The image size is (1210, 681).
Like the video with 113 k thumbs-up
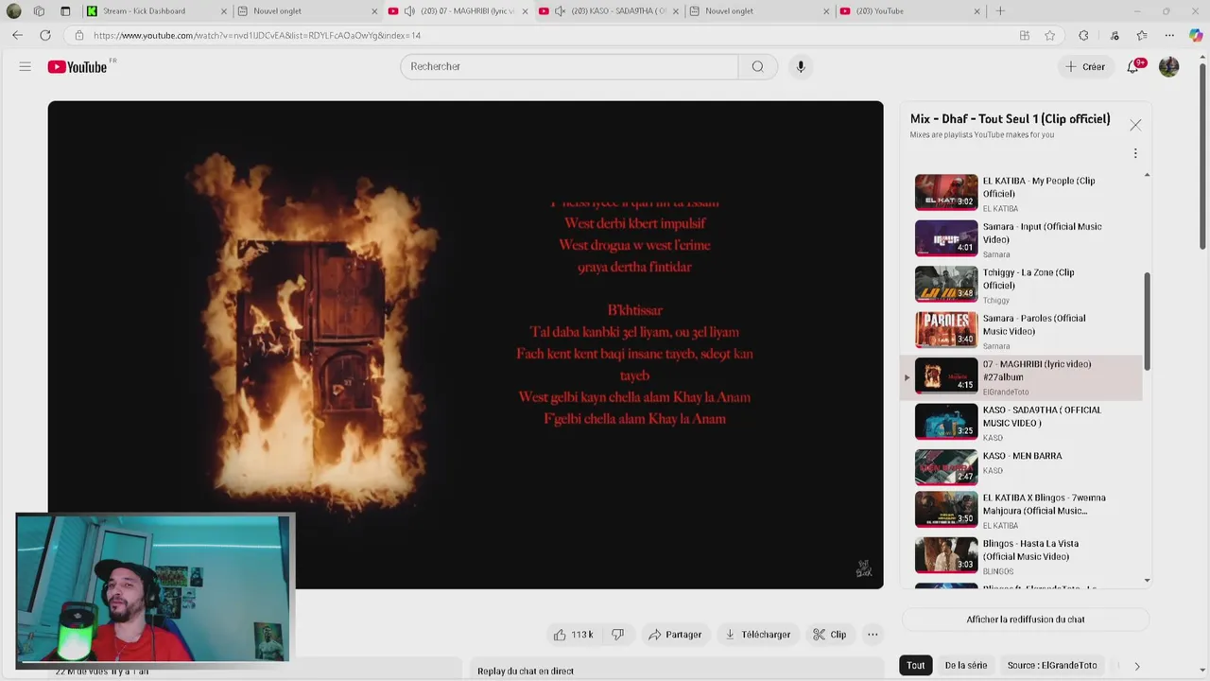573,635
